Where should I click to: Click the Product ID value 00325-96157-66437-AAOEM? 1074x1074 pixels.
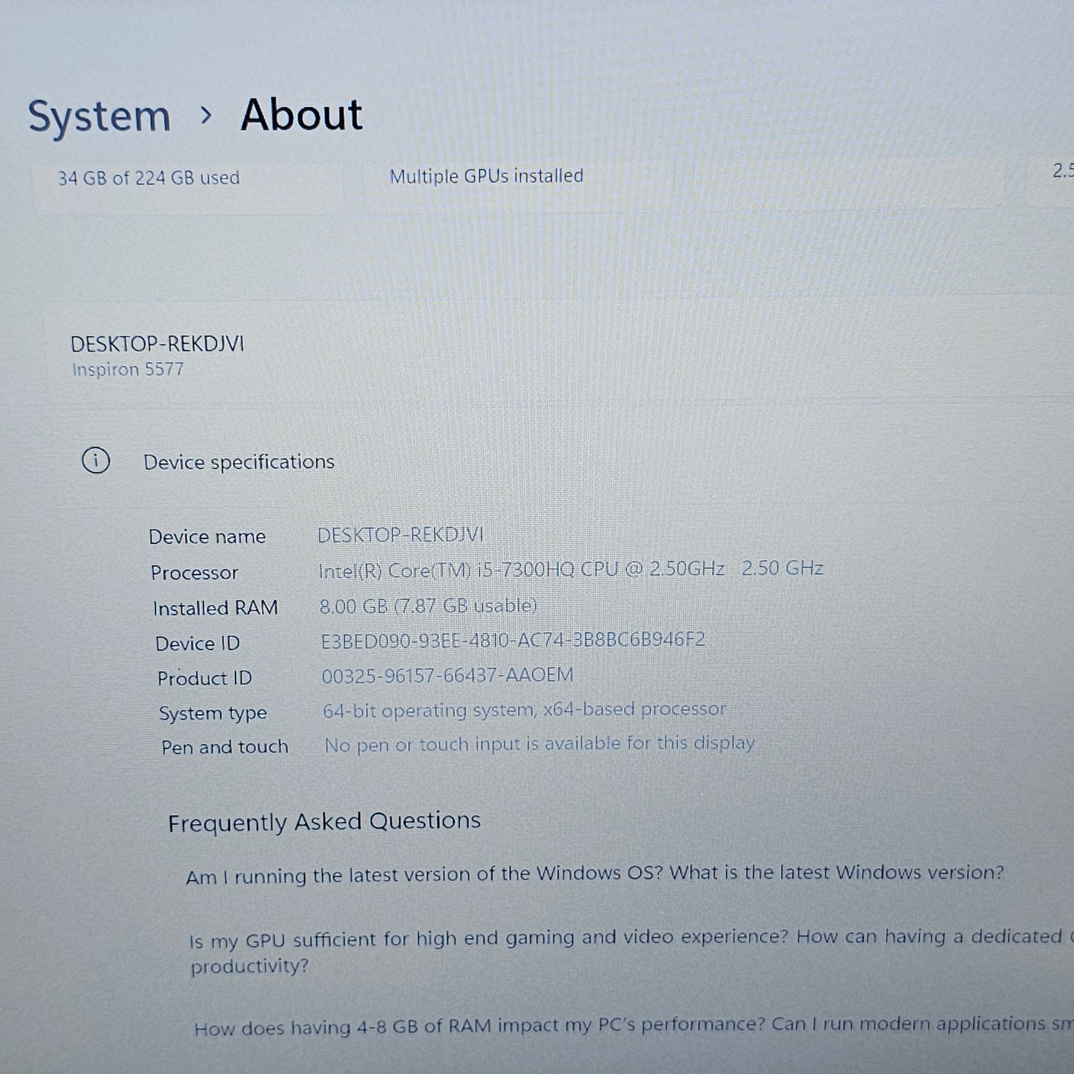(447, 675)
